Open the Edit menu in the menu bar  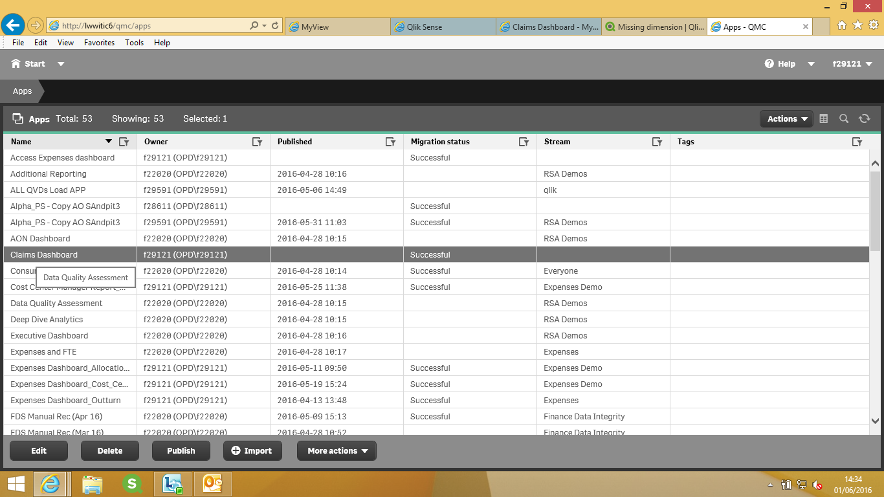[x=41, y=43]
